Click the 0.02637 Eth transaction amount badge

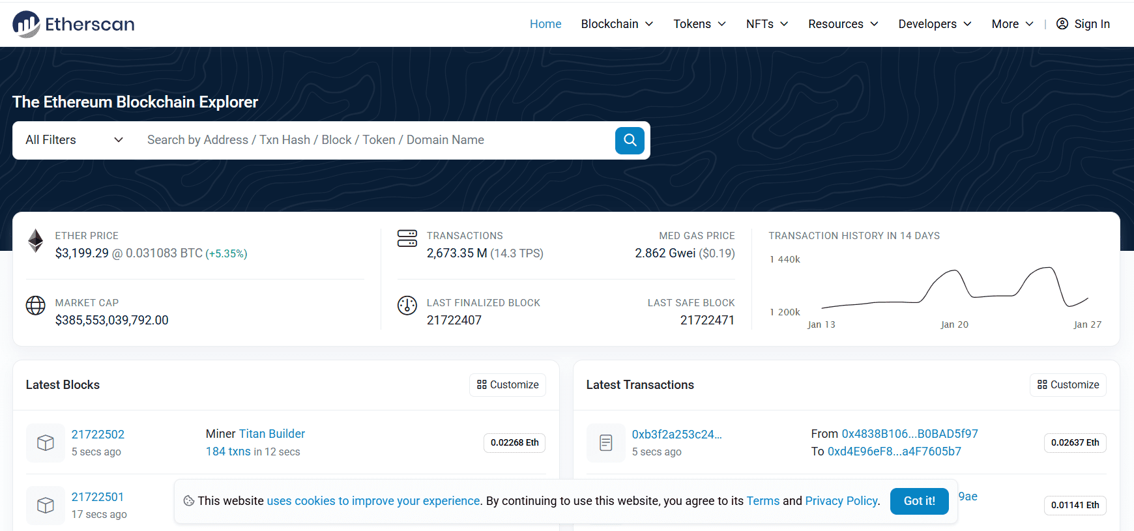tap(1075, 443)
